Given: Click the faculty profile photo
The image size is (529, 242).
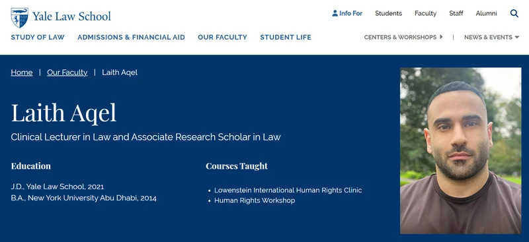Looking at the screenshot, I should pyautogui.click(x=460, y=150).
